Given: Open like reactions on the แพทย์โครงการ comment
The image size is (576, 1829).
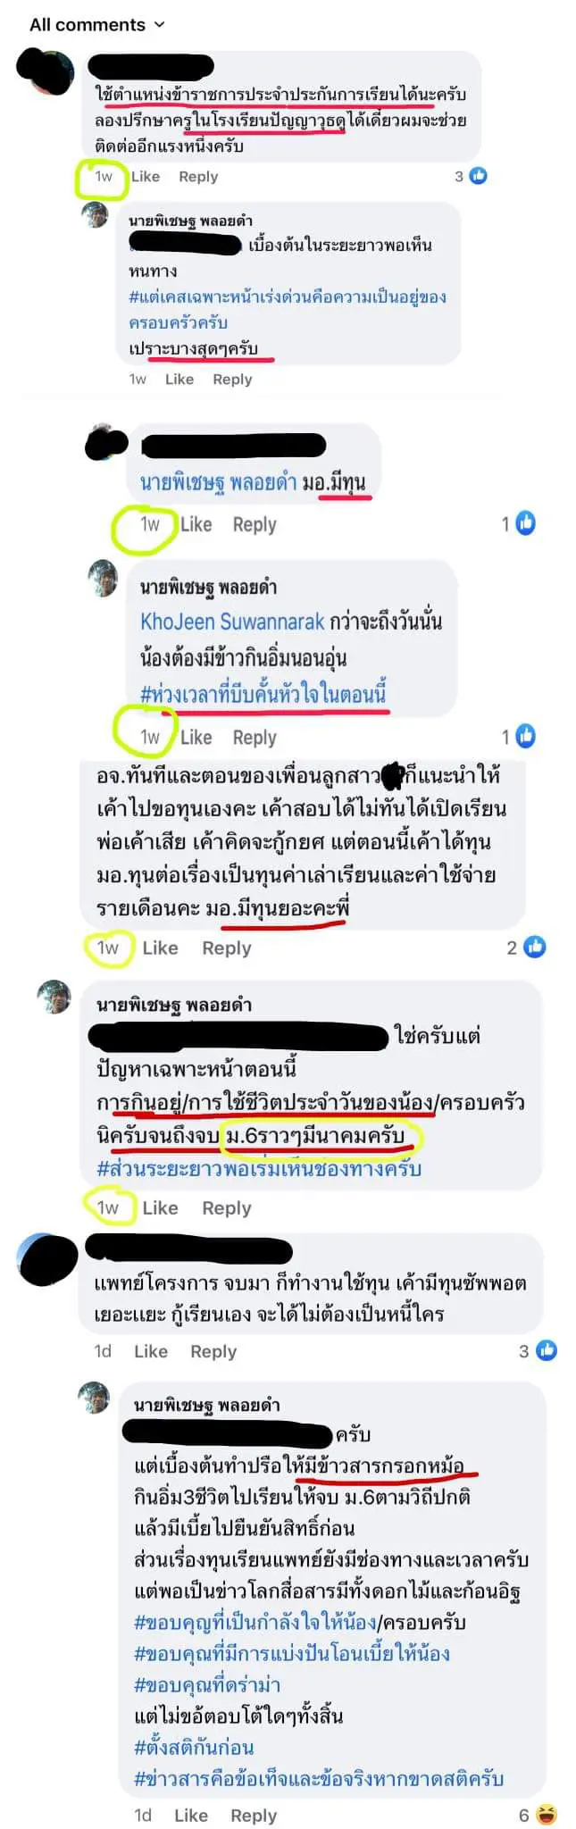Looking at the screenshot, I should pyautogui.click(x=547, y=1350).
